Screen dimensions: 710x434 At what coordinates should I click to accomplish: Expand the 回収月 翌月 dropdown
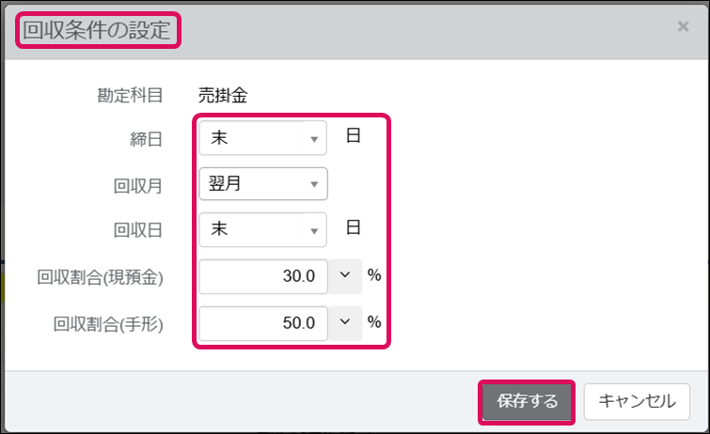(x=263, y=184)
